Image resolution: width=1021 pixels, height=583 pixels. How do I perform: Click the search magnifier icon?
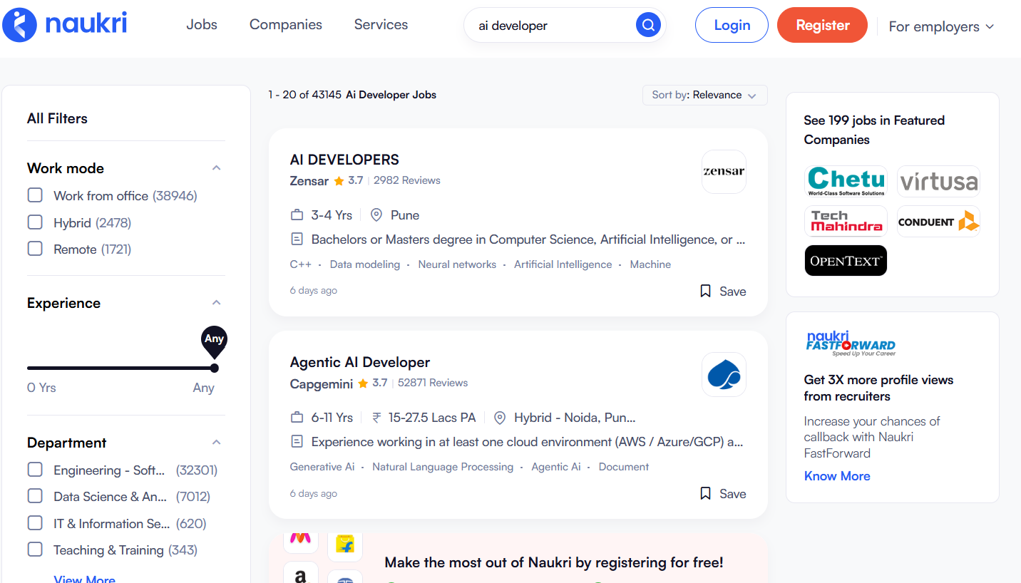pyautogui.click(x=647, y=24)
